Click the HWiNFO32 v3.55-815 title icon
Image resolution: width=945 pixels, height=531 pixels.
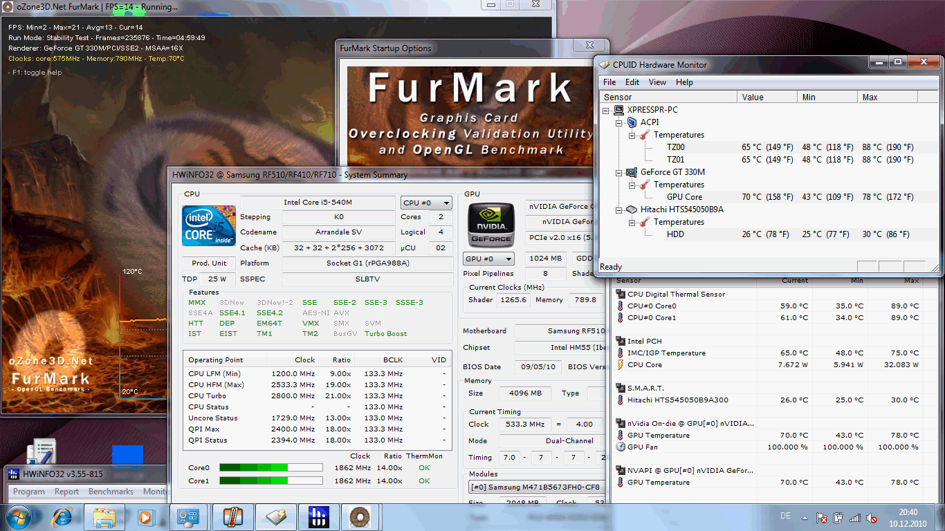coord(14,474)
